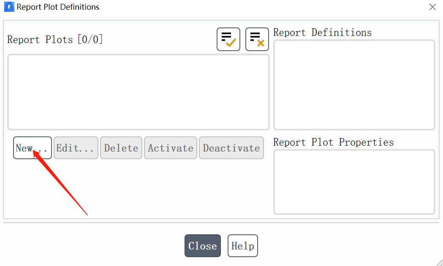Viewport: 443px width, 266px height.
Task: Select all report plots icon
Action: point(228,39)
